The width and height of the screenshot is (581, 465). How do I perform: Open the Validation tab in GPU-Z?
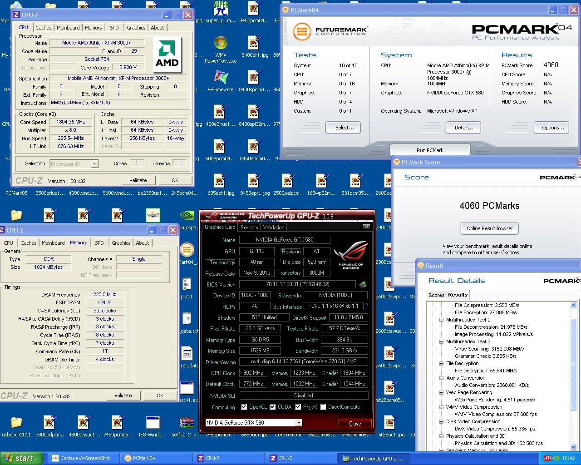point(274,228)
